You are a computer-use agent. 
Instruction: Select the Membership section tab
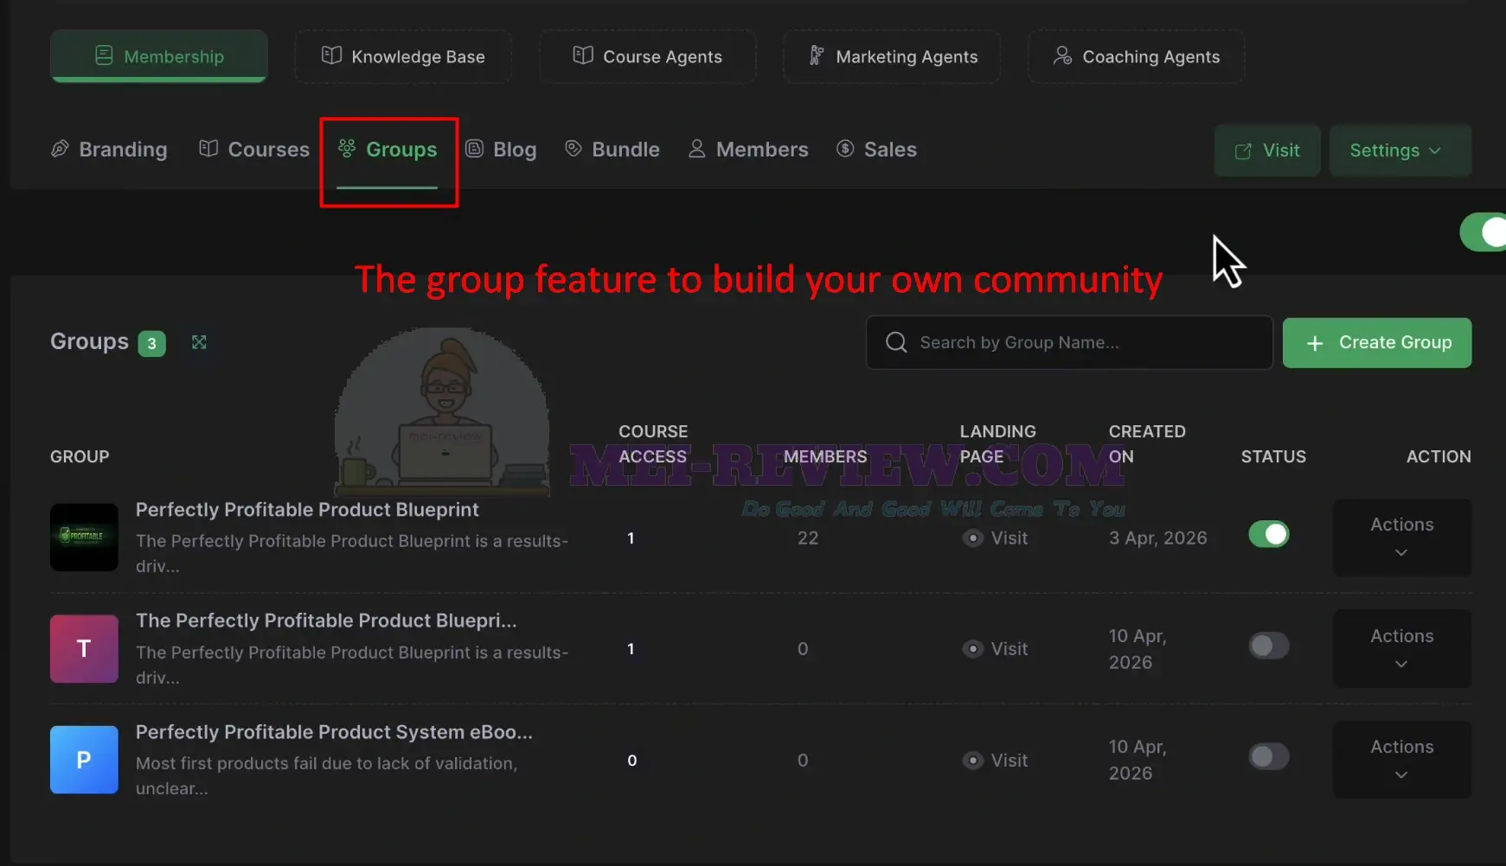coord(159,56)
